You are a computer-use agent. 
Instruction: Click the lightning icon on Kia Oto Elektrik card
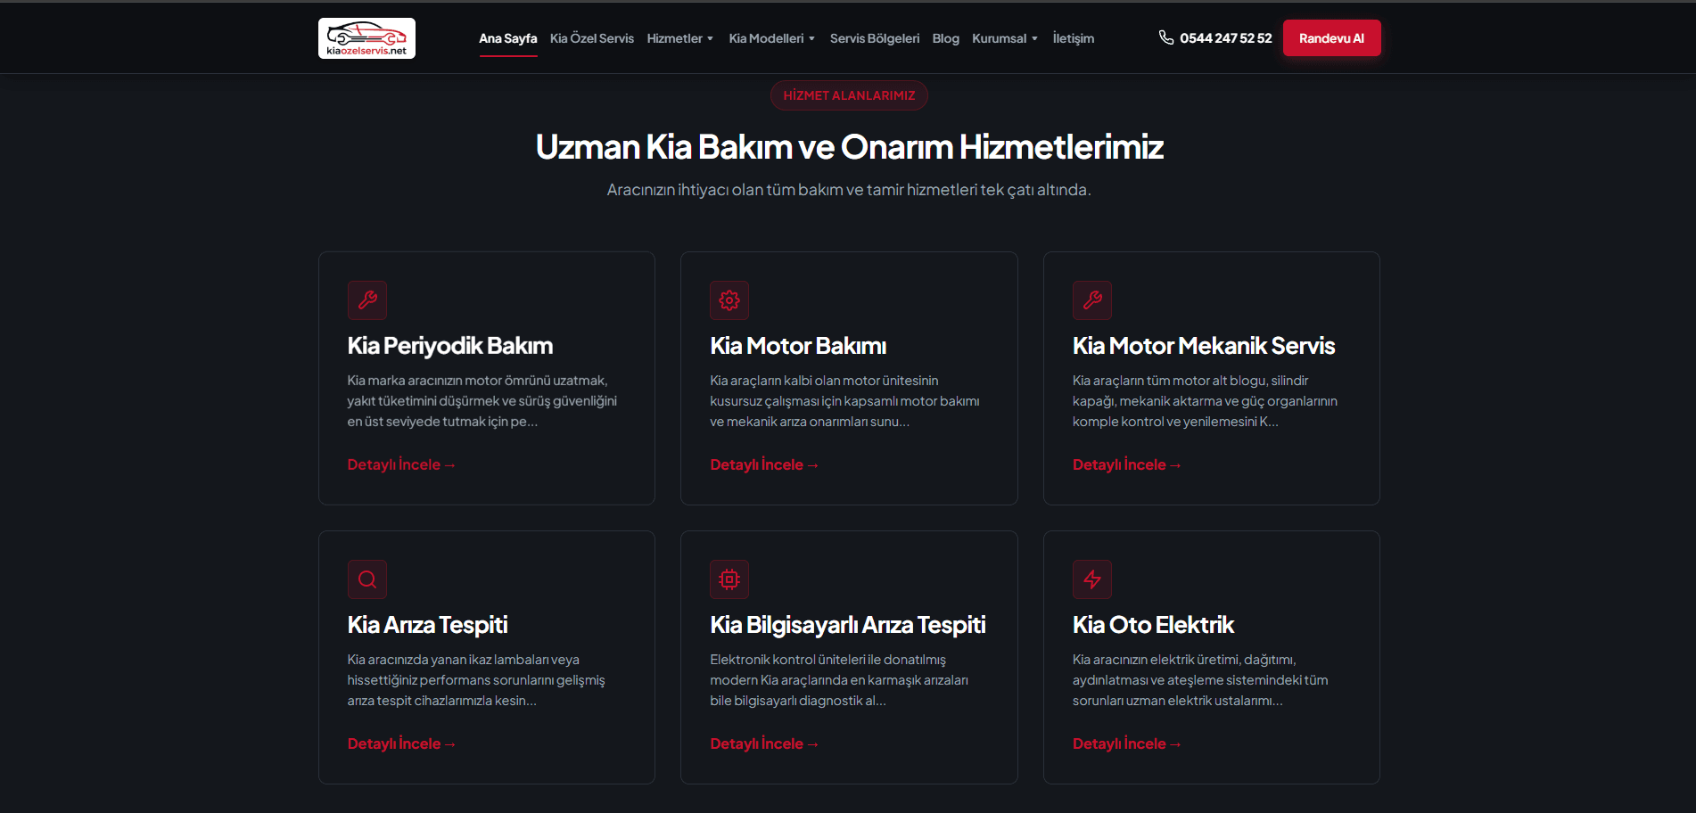(x=1092, y=579)
